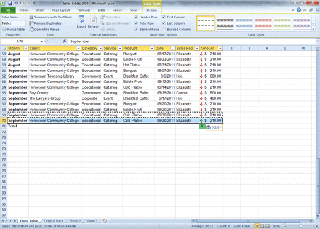Enable the Banded Columns checkbox
This screenshot has height=229, width=320.
(x=164, y=30)
